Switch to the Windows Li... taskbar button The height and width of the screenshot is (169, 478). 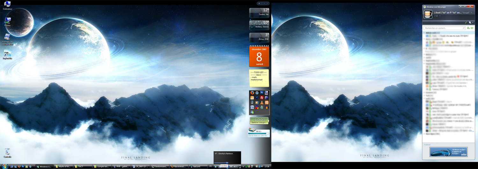click(x=44, y=166)
